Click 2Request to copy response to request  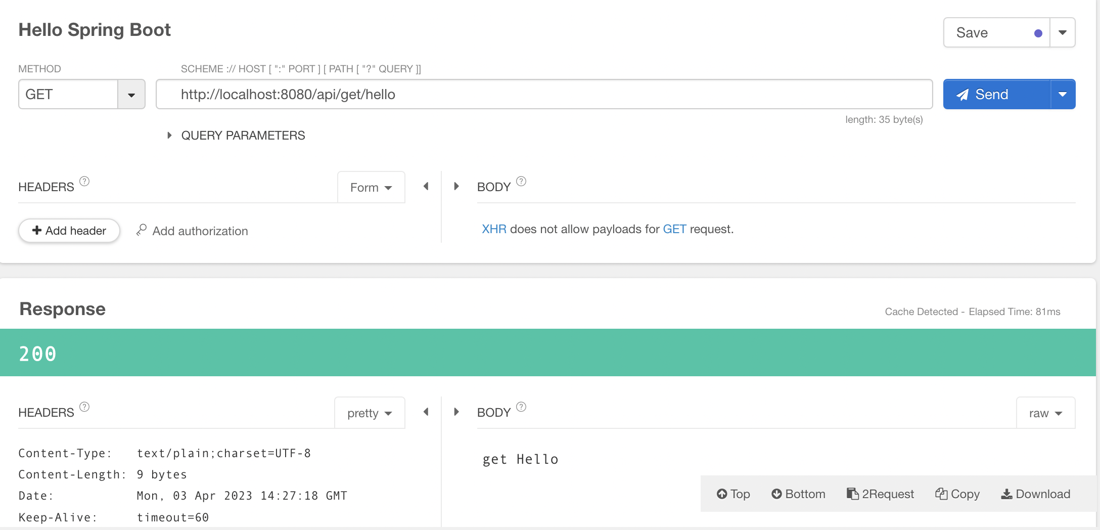880,494
